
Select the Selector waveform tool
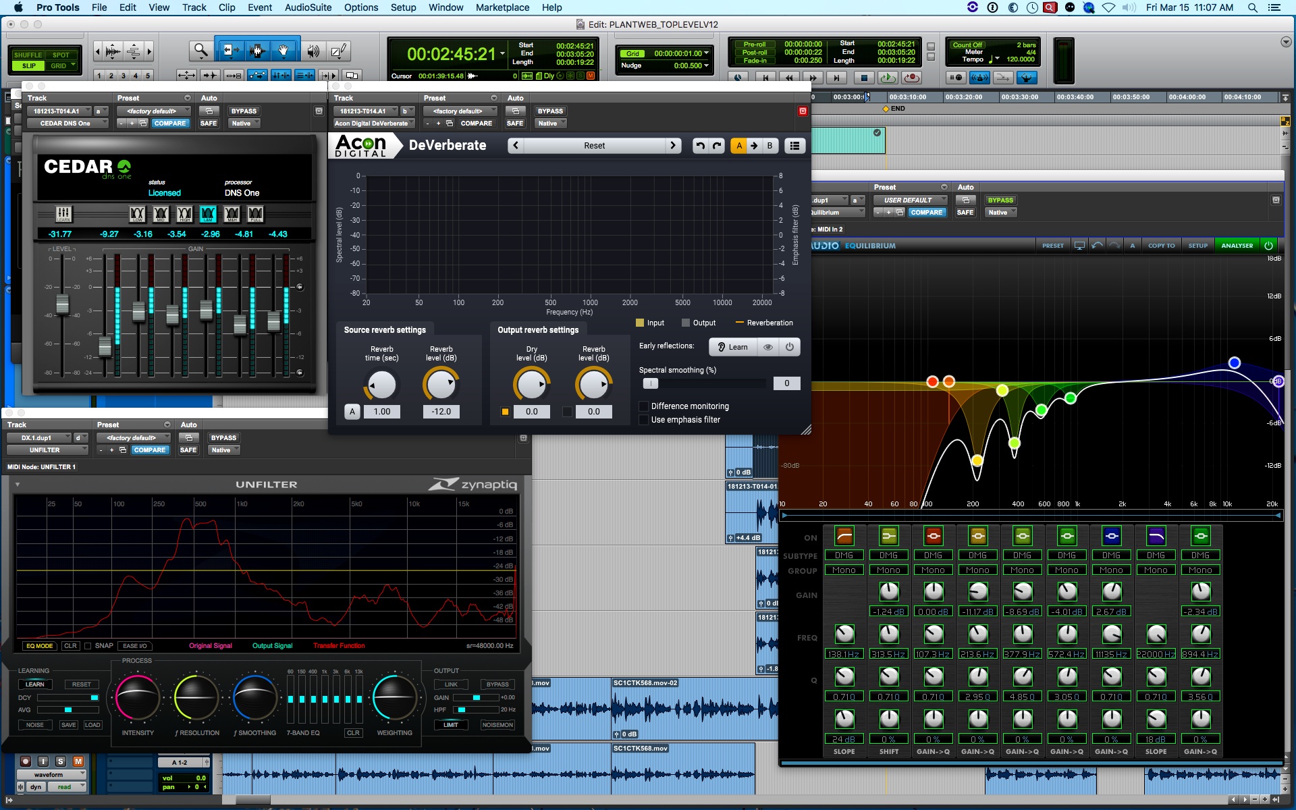pyautogui.click(x=256, y=51)
